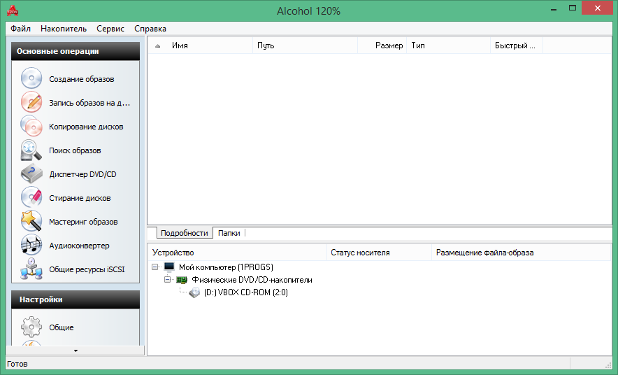Screen dimensions: 618x375
Task: Click the Готов status bar text
Action: (x=17, y=364)
